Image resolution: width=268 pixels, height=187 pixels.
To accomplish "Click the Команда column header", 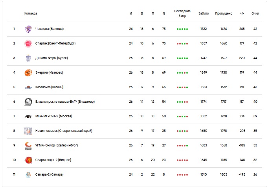I will point(31,13).
